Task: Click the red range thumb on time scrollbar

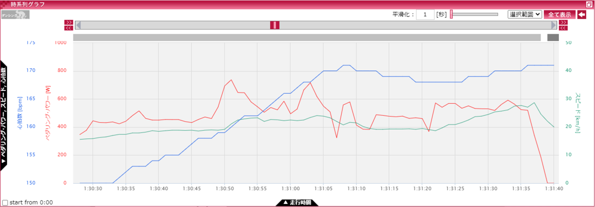Action: point(275,25)
